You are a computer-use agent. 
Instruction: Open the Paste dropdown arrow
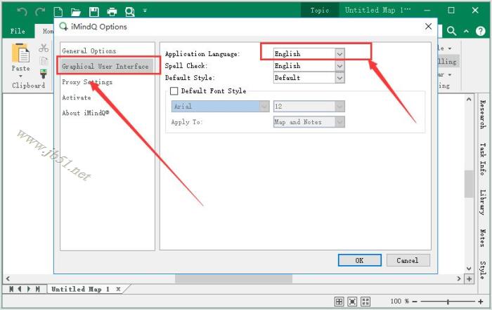[x=20, y=76]
